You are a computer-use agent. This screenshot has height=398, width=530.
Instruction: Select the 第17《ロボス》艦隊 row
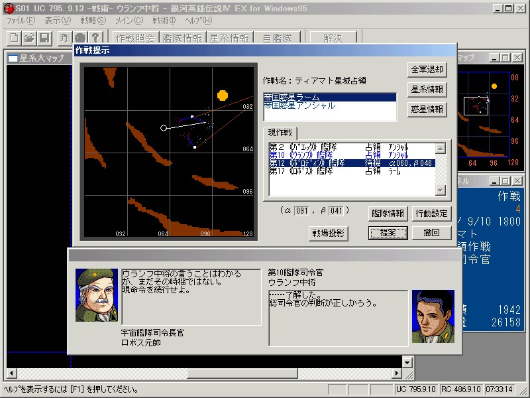[352, 171]
